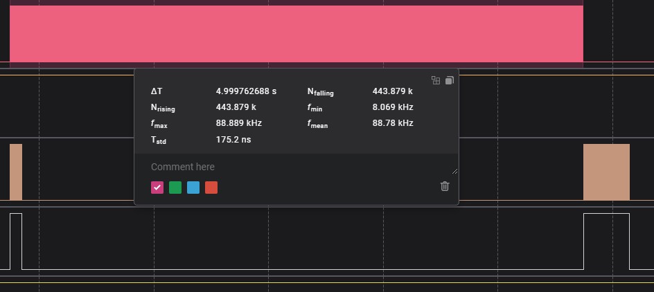Click the N falling value 443.879 k
This screenshot has height=292, width=654.
click(393, 91)
